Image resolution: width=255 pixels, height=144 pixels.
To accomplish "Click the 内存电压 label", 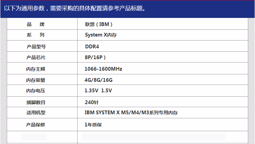I will tap(36, 91).
